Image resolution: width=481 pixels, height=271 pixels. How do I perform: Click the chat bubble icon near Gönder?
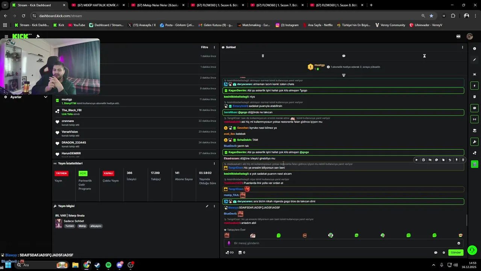point(436,253)
